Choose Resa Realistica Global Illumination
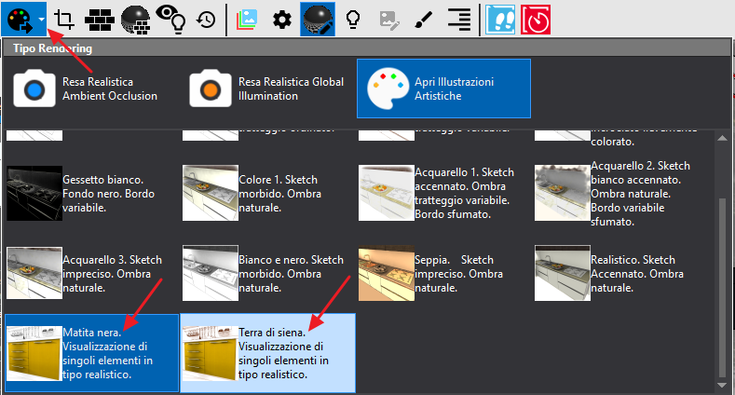The image size is (735, 395). pos(265,89)
